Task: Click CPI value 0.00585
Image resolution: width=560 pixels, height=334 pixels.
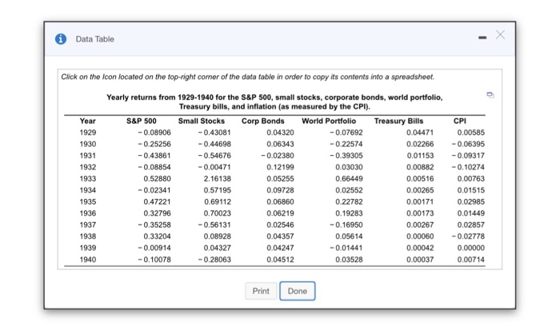Action: [471, 133]
